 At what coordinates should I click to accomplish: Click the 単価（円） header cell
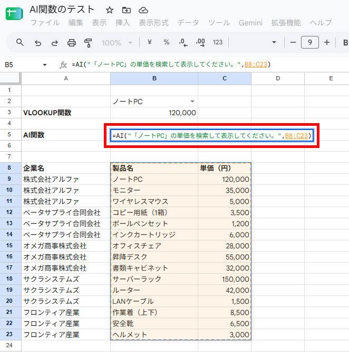point(225,168)
